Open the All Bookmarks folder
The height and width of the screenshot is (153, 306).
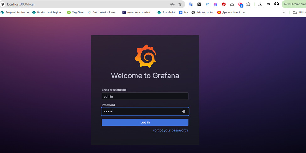click(x=299, y=13)
